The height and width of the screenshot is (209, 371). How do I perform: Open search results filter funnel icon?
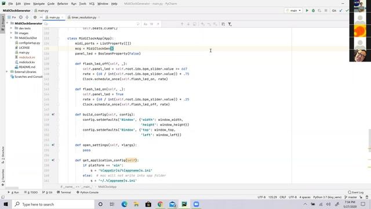click(x=230, y=24)
